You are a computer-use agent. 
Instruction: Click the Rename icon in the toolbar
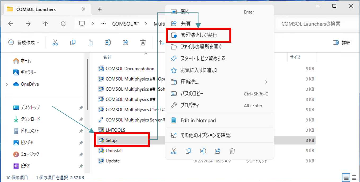(108, 42)
